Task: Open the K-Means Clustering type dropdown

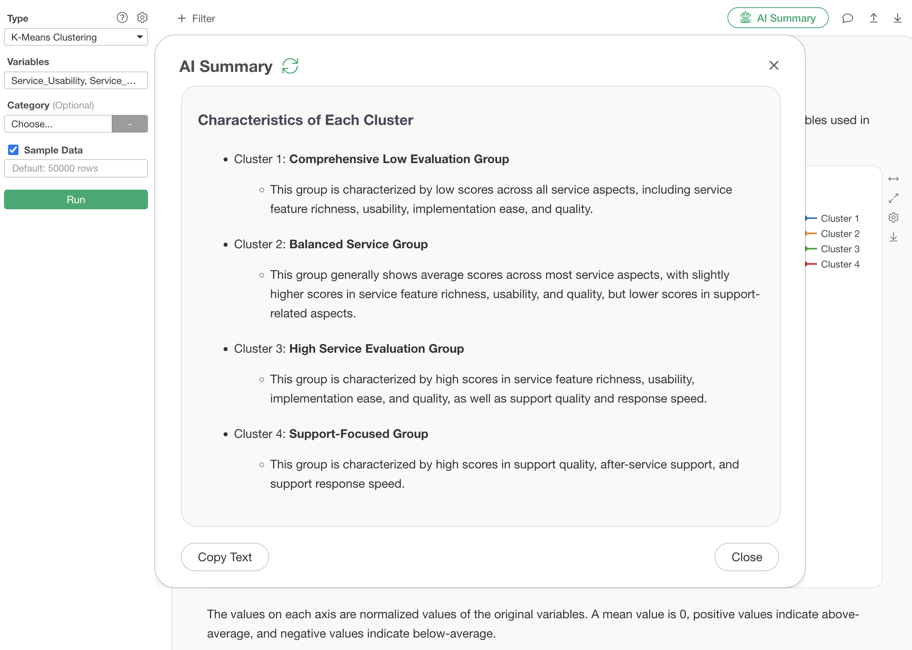Action: click(x=76, y=37)
